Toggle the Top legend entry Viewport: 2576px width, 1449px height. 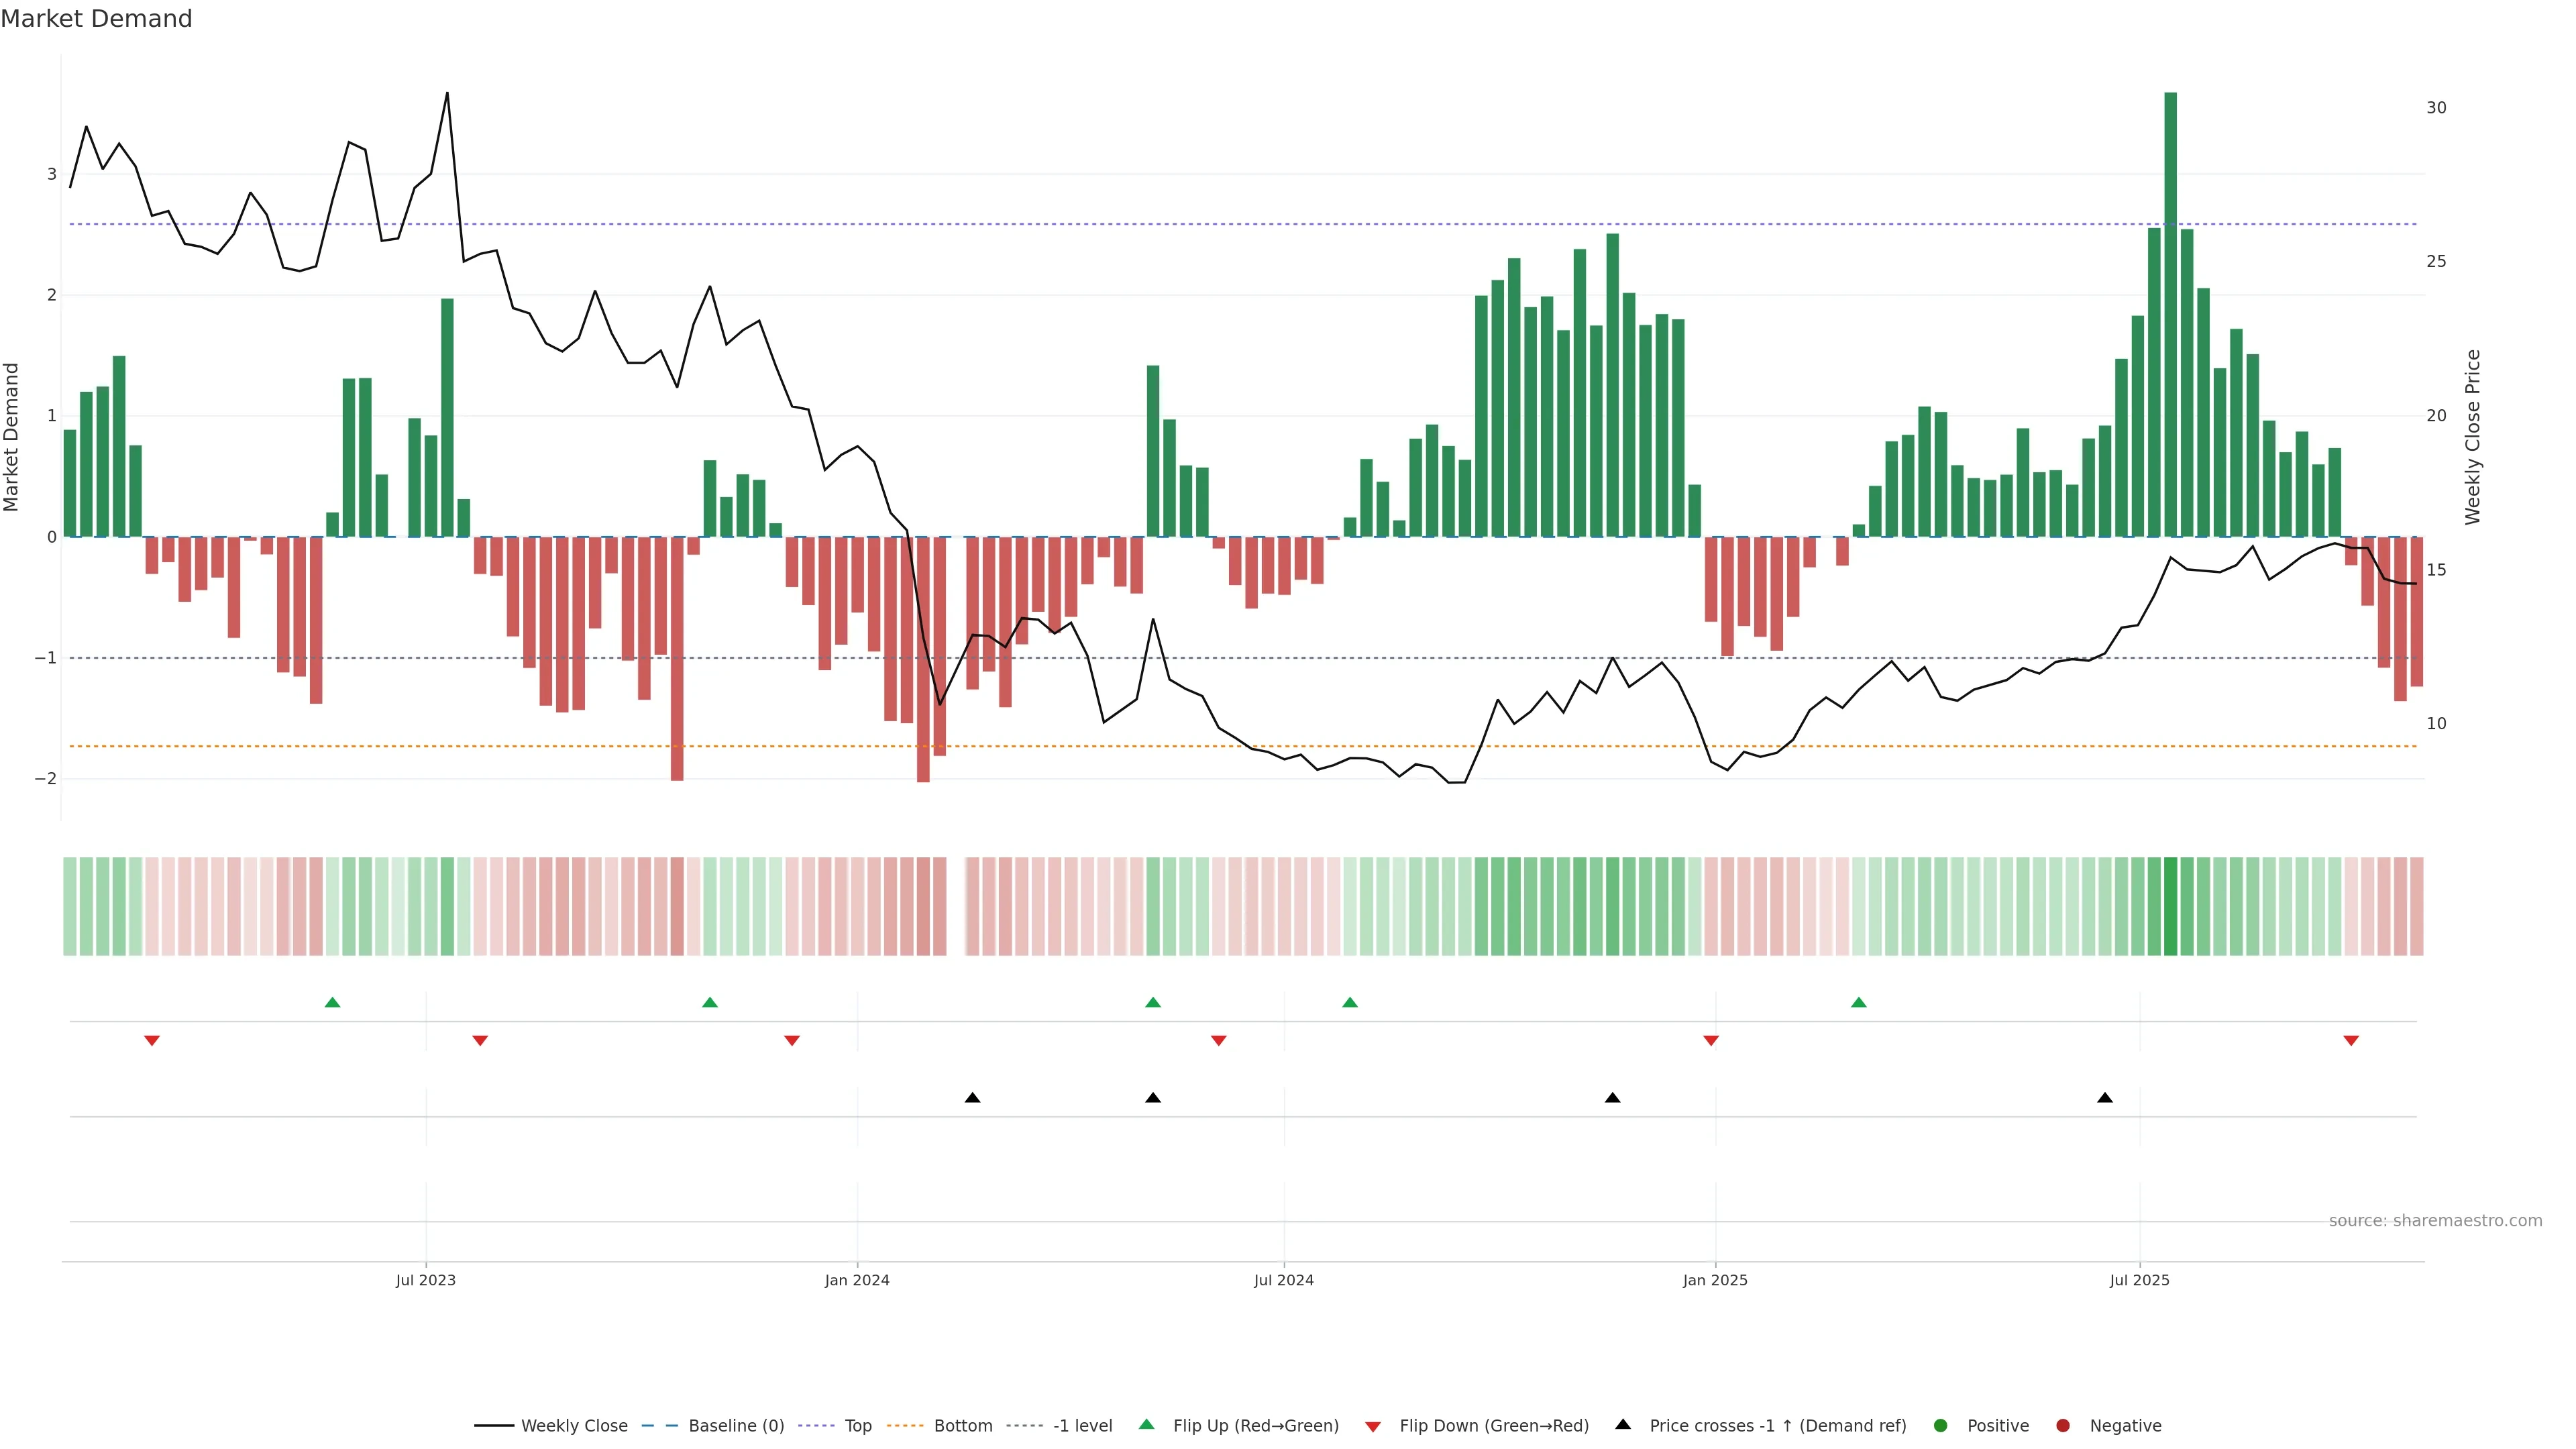tap(857, 1425)
